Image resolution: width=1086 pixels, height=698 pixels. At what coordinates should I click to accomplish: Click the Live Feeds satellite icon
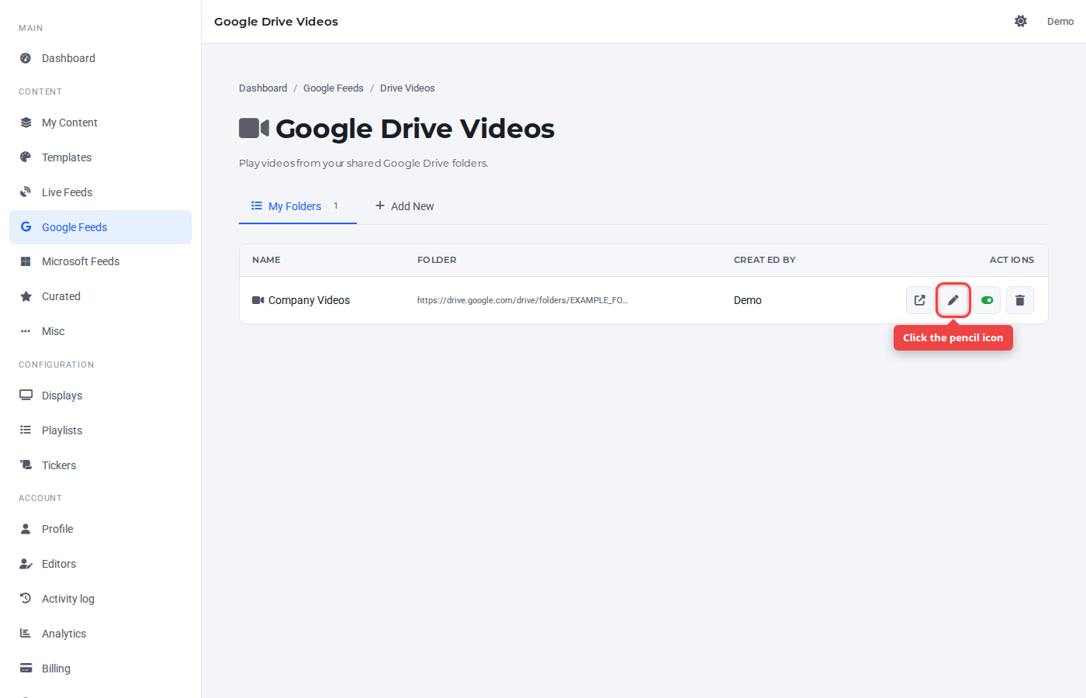tap(26, 192)
